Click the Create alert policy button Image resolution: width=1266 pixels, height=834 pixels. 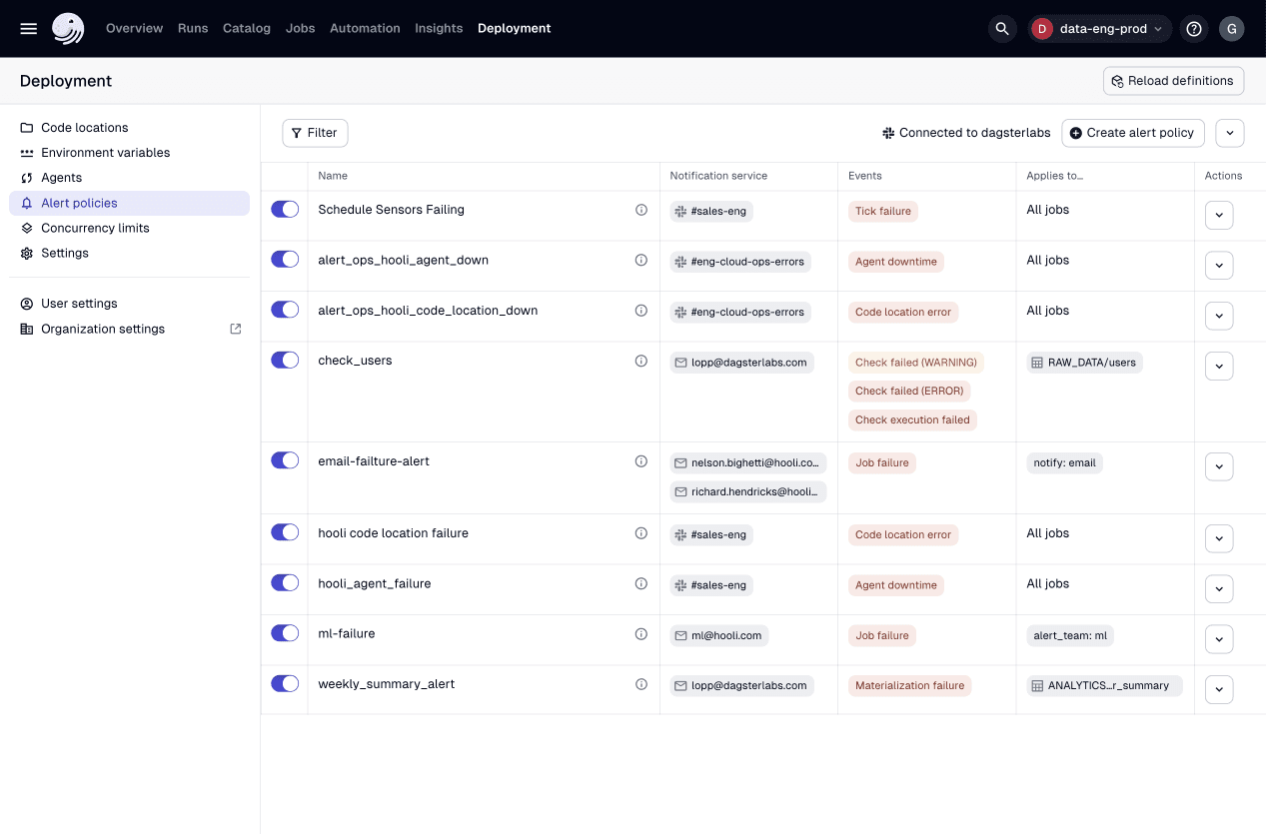(x=1133, y=132)
